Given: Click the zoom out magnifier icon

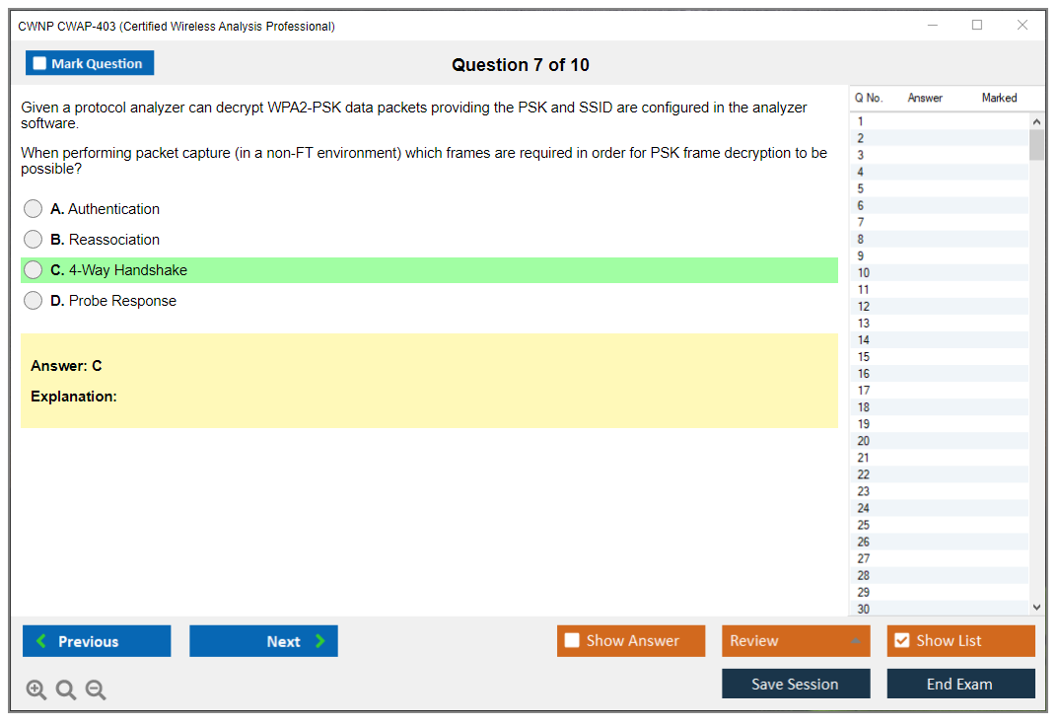Looking at the screenshot, I should coord(96,690).
